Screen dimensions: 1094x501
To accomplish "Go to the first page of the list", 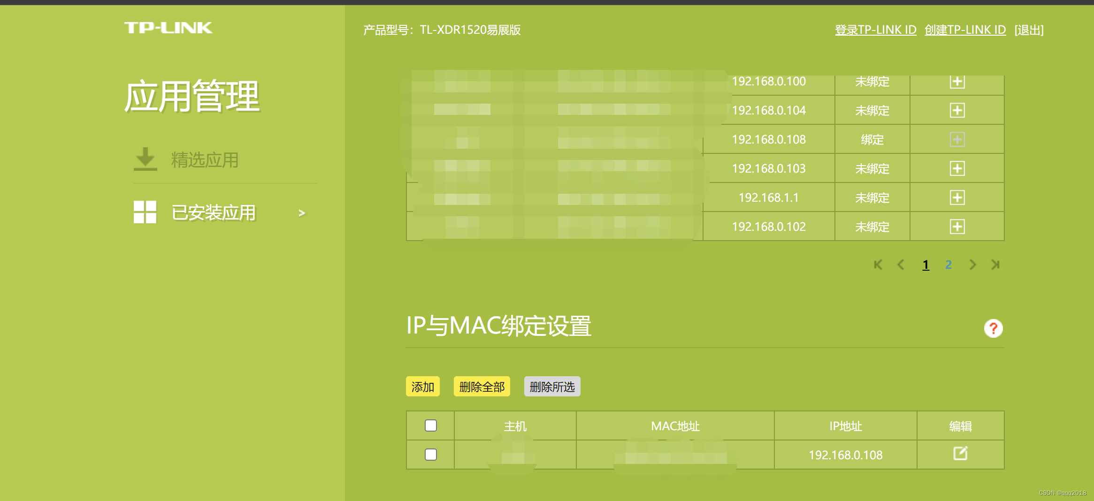I will (x=878, y=265).
